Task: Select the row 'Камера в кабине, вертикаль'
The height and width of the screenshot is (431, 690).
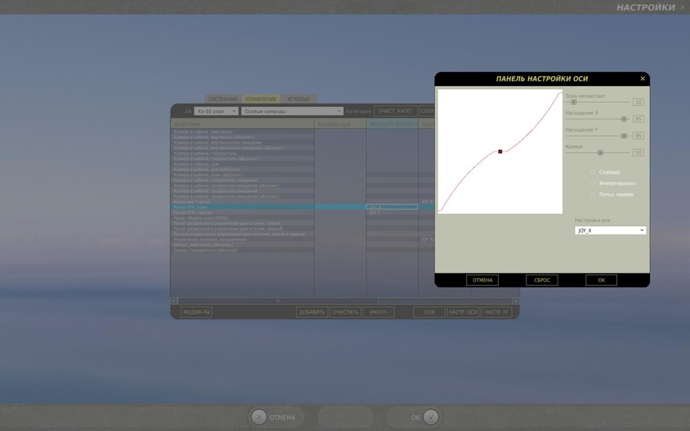Action: [242, 132]
